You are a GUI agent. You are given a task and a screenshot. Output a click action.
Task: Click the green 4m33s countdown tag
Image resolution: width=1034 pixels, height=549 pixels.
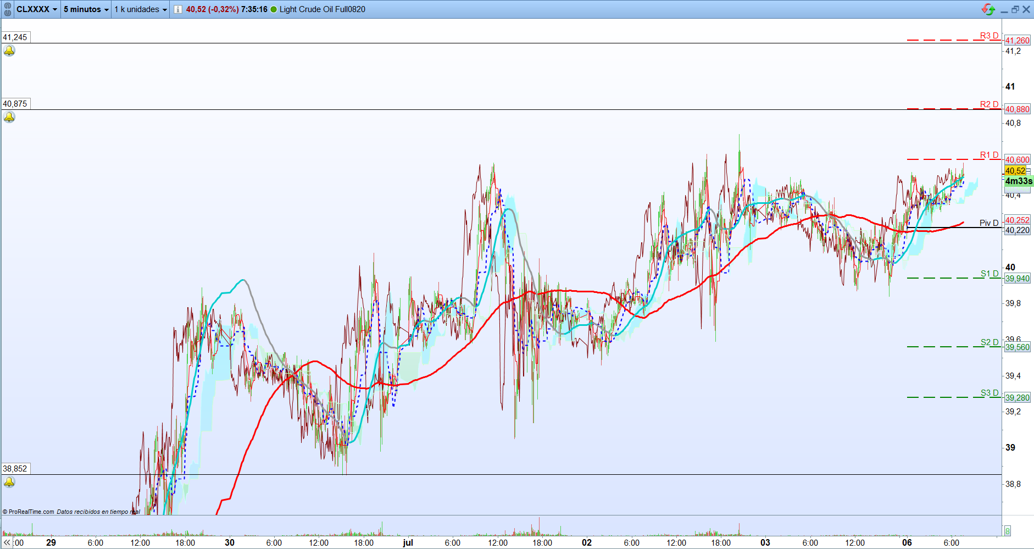pos(1019,181)
